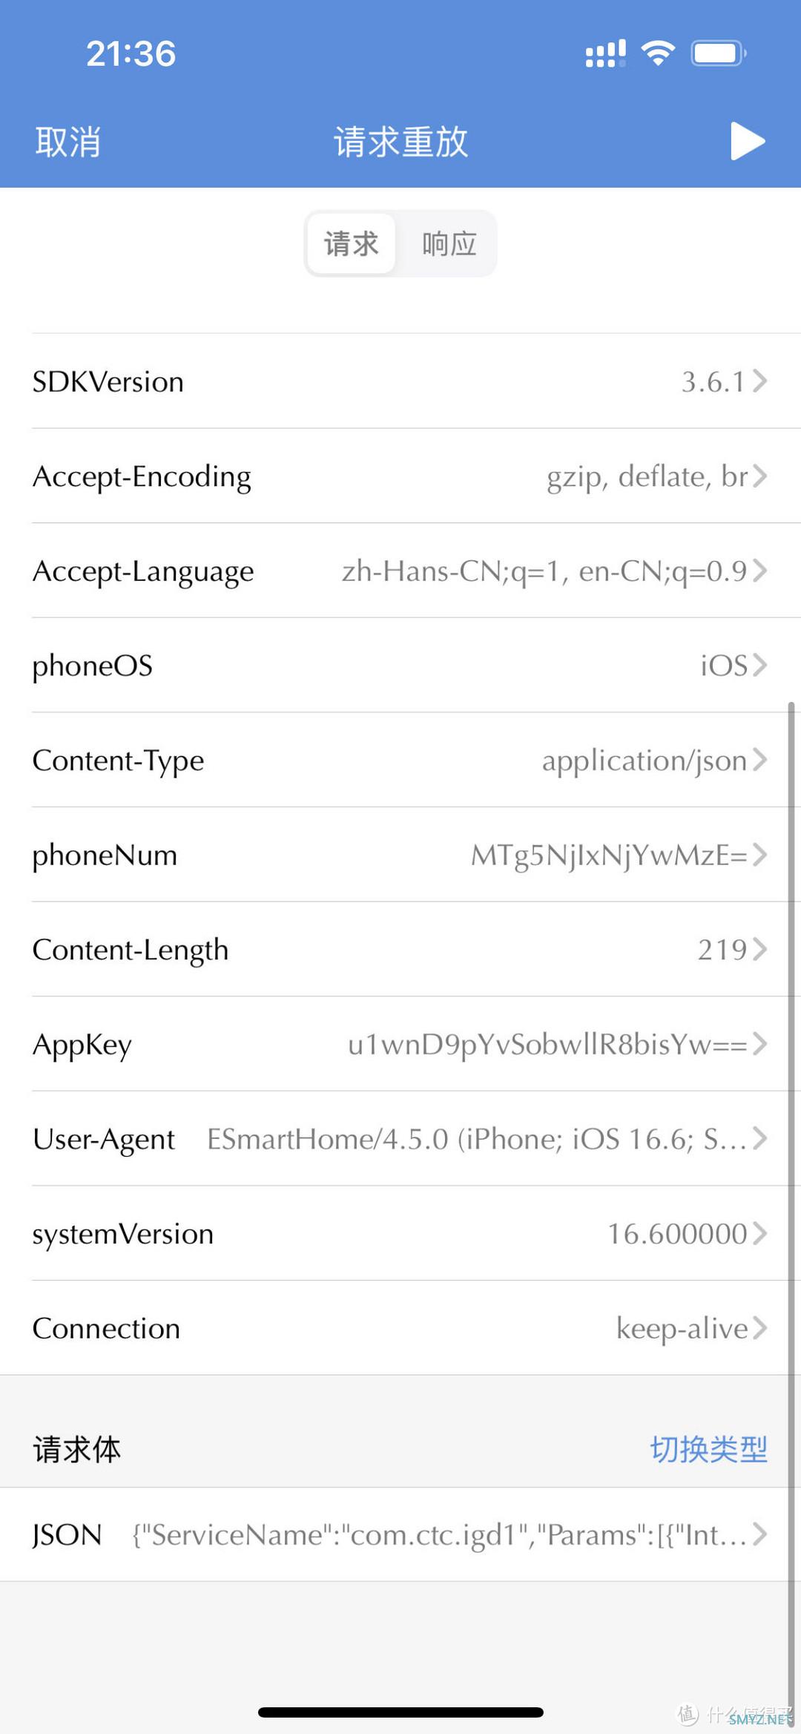Open the JSON request body row

pyautogui.click(x=400, y=1534)
